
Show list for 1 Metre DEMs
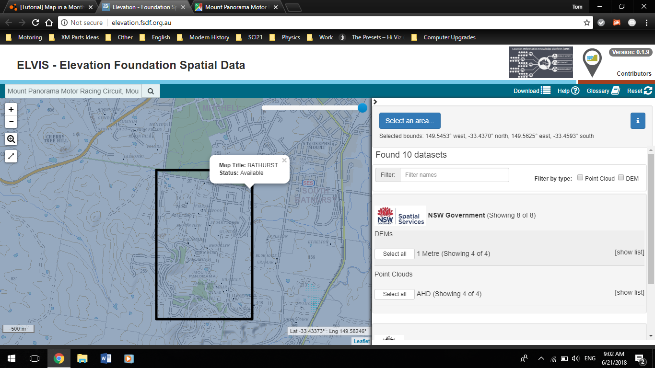click(630, 253)
